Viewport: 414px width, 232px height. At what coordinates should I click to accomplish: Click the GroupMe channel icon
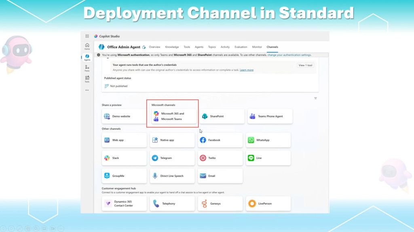pos(107,176)
